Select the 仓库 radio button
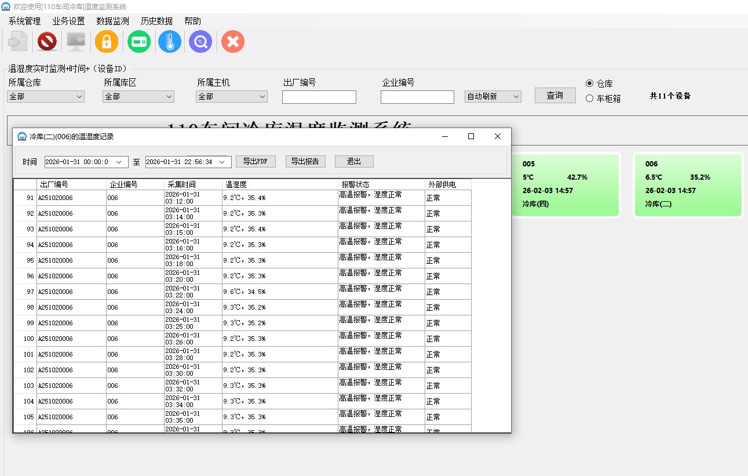This screenshot has width=748, height=476. tap(590, 83)
